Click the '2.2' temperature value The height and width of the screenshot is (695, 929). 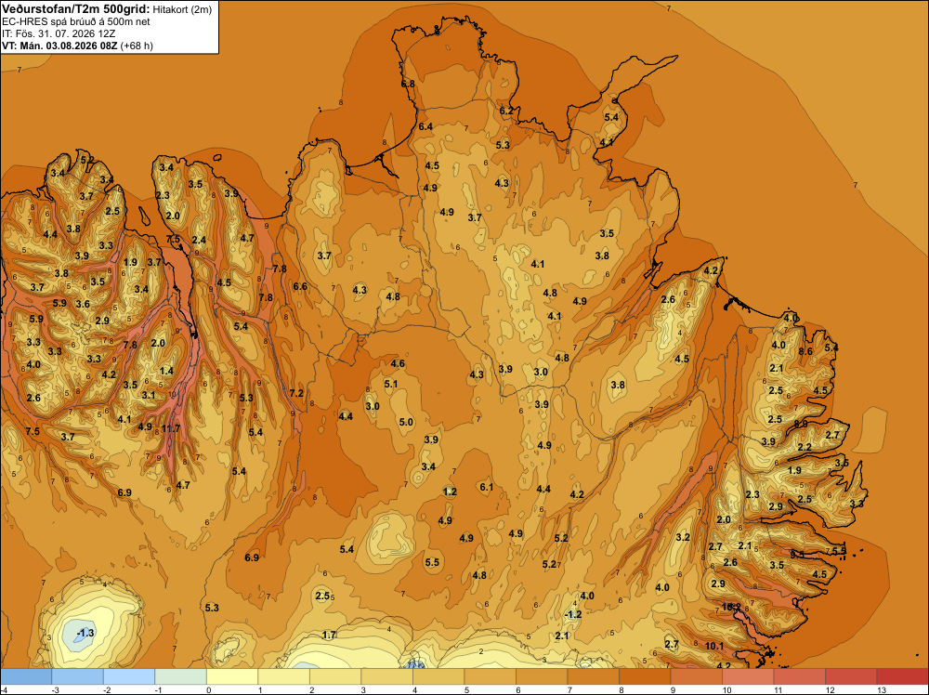805,447
